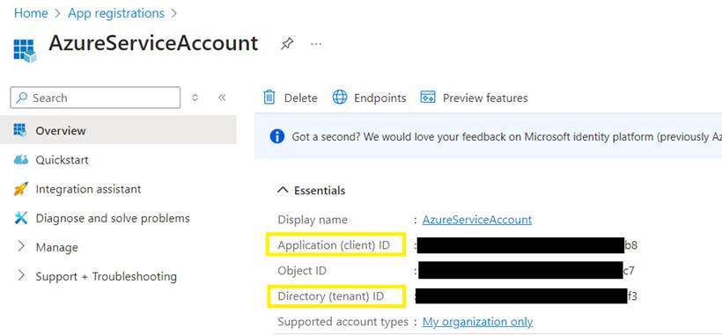
Task: Click the Overview icon in sidebar
Action: coord(20,130)
